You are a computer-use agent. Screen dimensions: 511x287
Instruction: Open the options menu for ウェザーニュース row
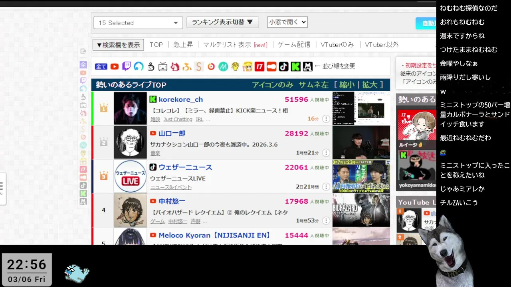pyautogui.click(x=326, y=187)
